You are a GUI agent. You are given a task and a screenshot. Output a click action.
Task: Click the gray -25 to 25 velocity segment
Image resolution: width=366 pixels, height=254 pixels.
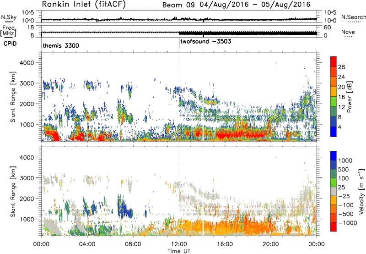334,191
